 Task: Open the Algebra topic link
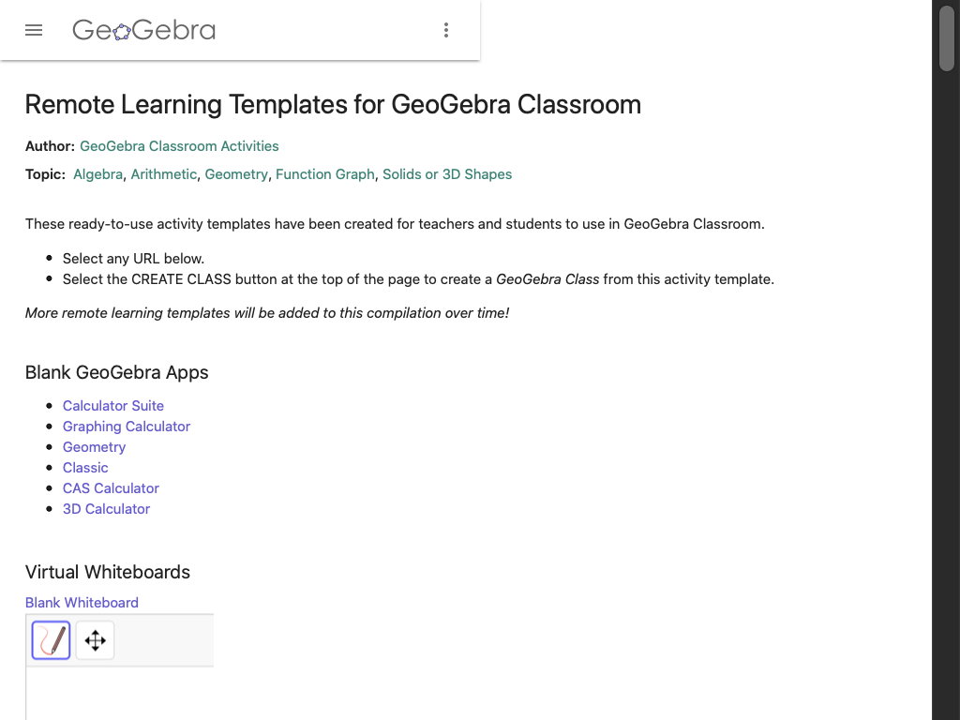tap(97, 174)
